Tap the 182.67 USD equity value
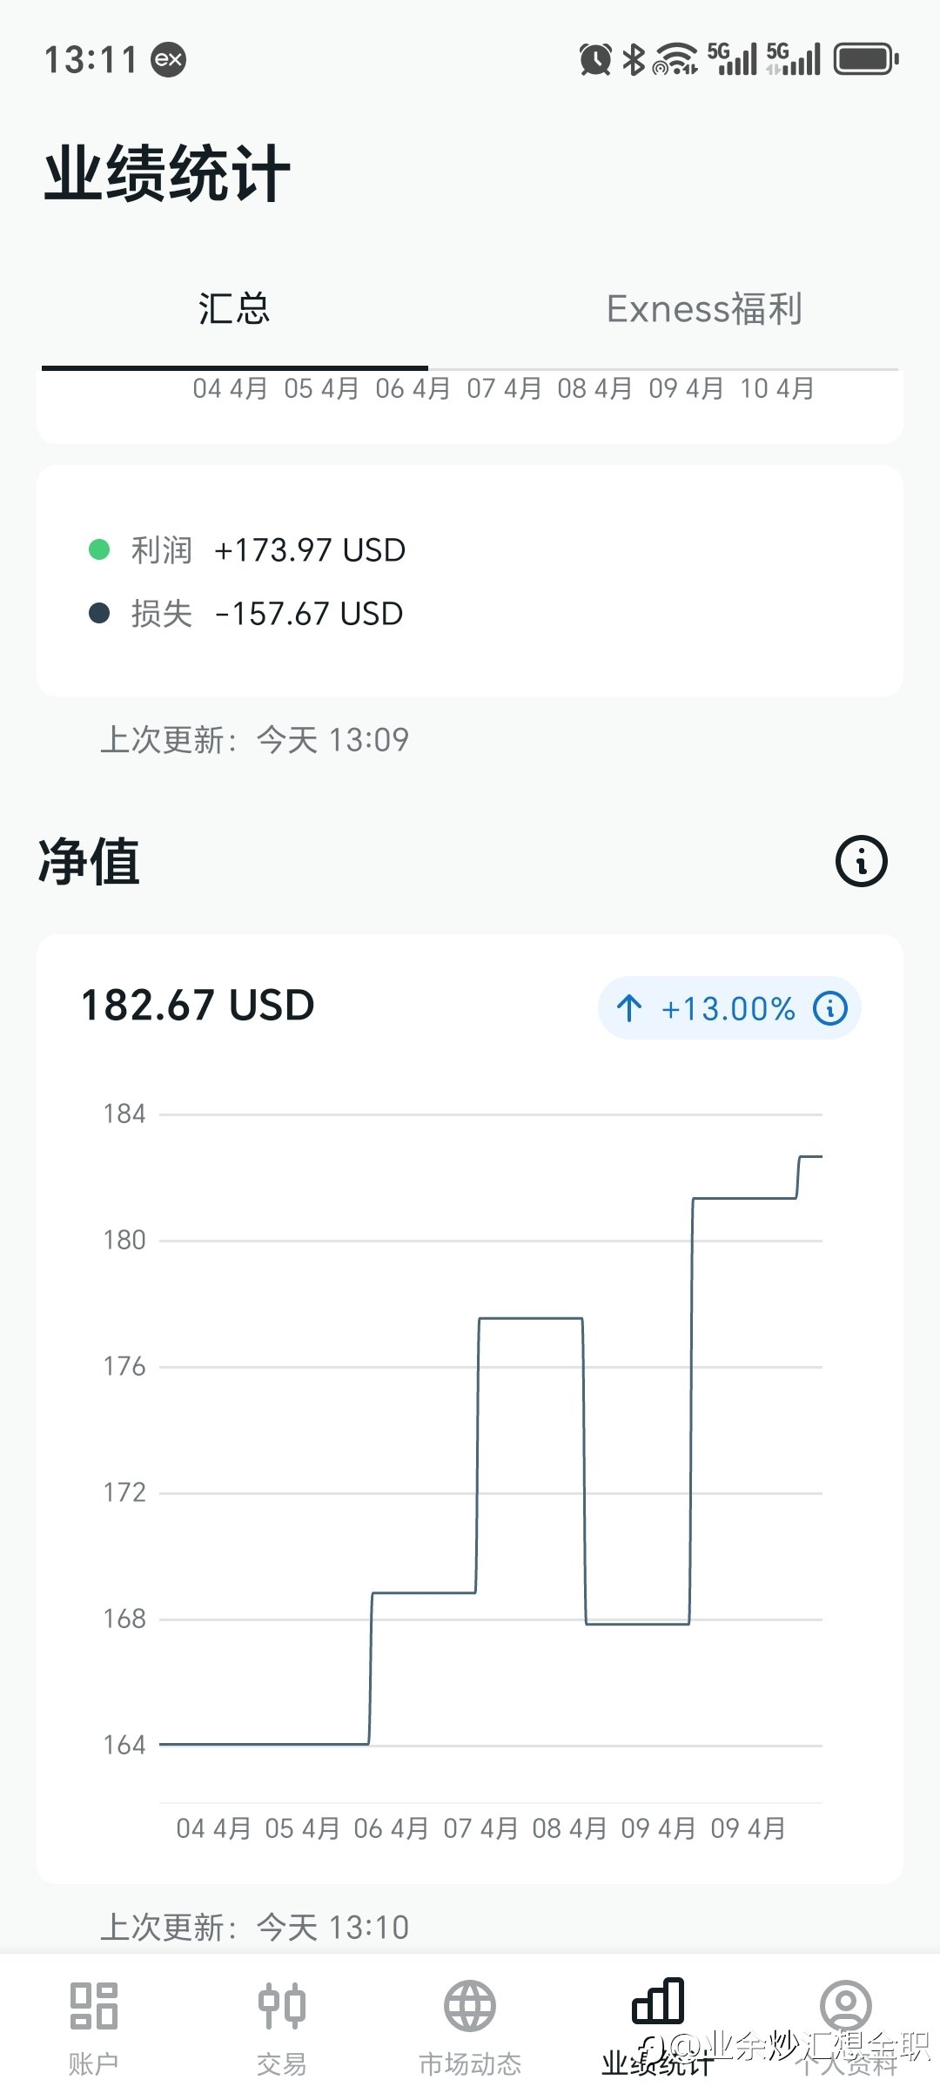Viewport: 940px width, 2100px height. 198,1005
